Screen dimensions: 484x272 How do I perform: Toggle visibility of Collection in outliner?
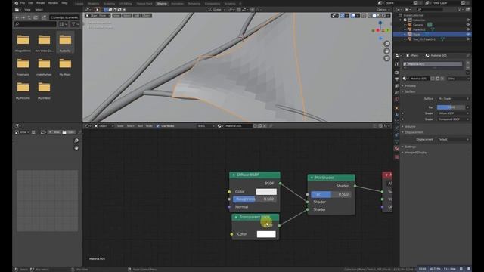[468, 20]
